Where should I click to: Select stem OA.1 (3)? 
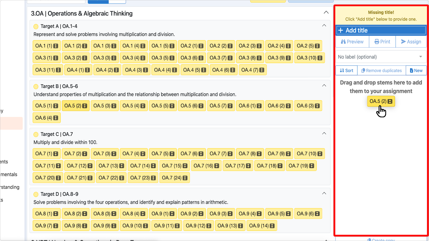click(x=105, y=46)
